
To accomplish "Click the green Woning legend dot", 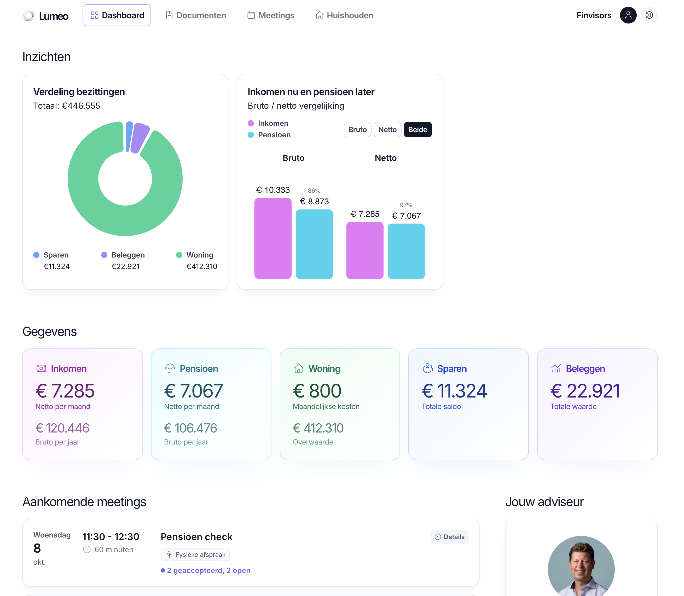I will (x=179, y=255).
